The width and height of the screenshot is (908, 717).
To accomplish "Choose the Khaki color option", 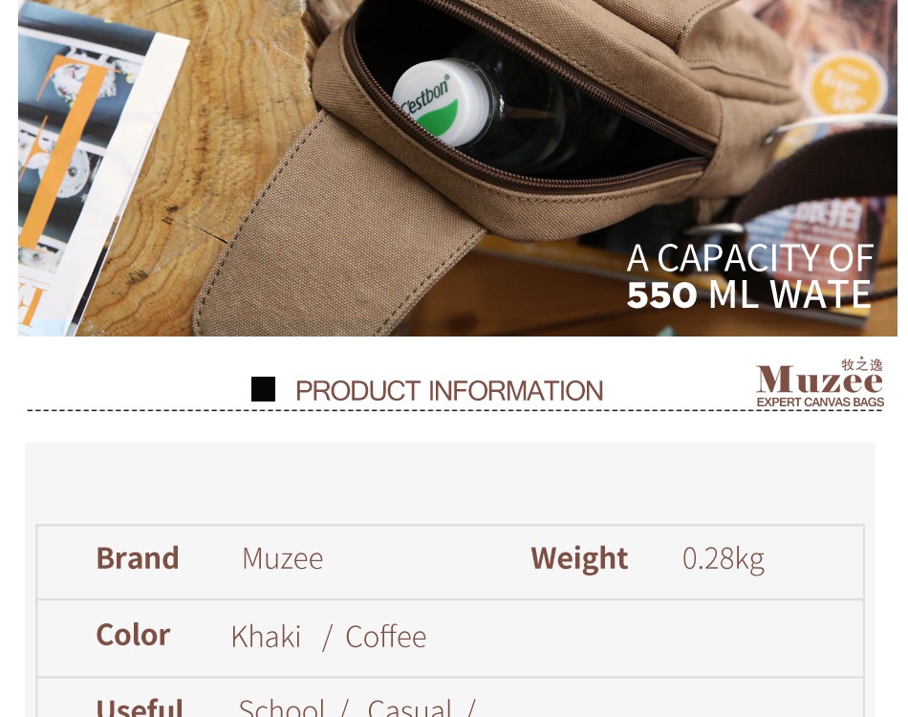I will 266,637.
